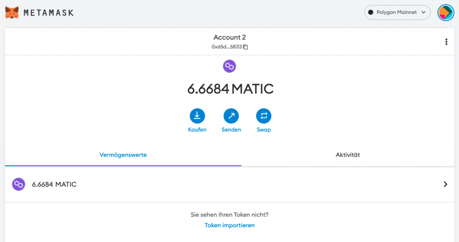
Task: Open the Polygon Mainnet network selector
Action: [397, 13]
